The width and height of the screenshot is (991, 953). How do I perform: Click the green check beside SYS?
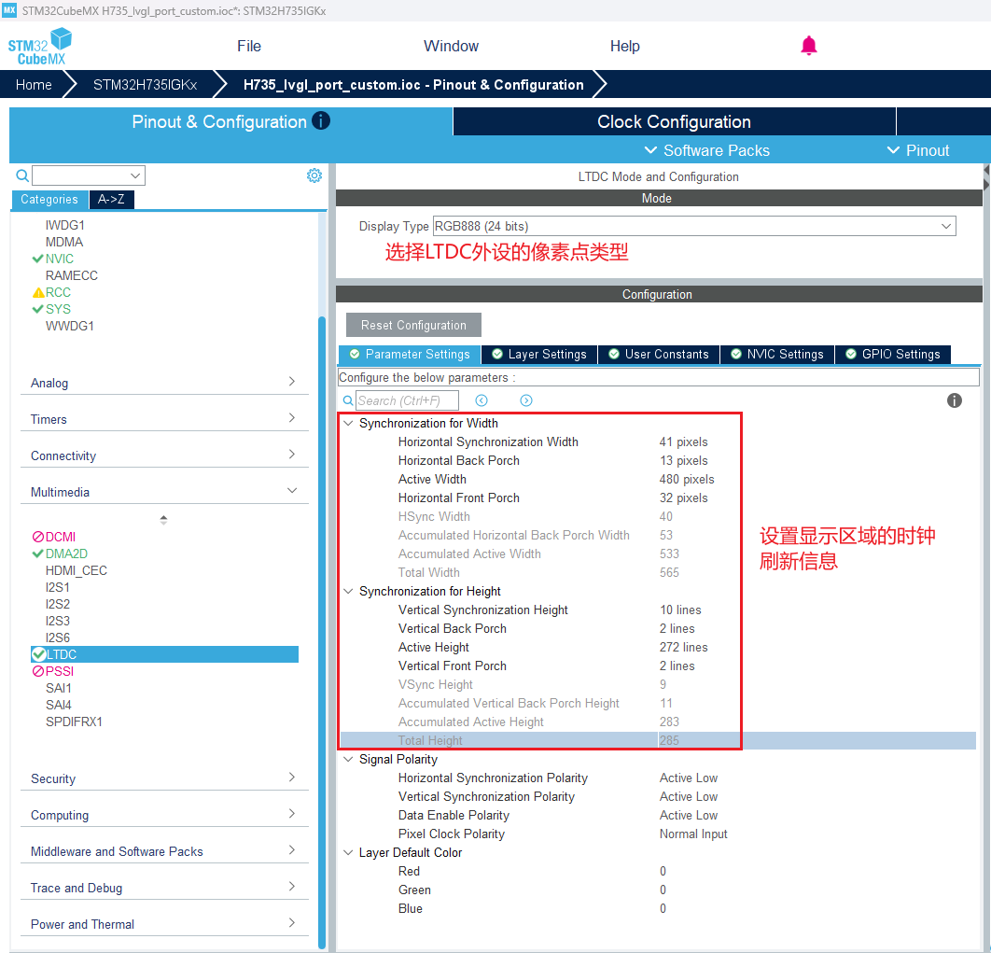pyautogui.click(x=38, y=309)
